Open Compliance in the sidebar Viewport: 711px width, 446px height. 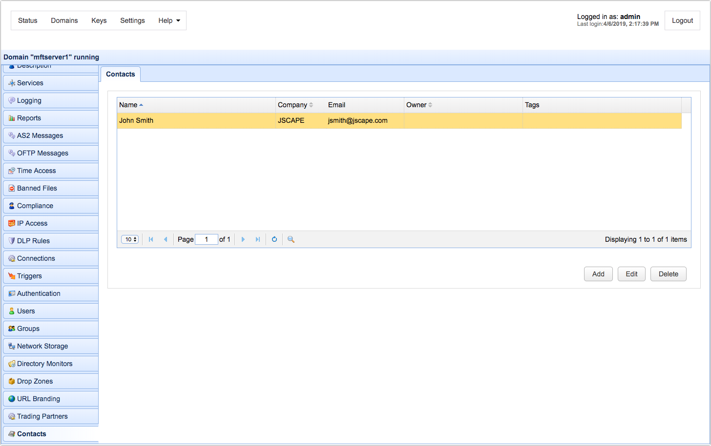[x=51, y=206]
